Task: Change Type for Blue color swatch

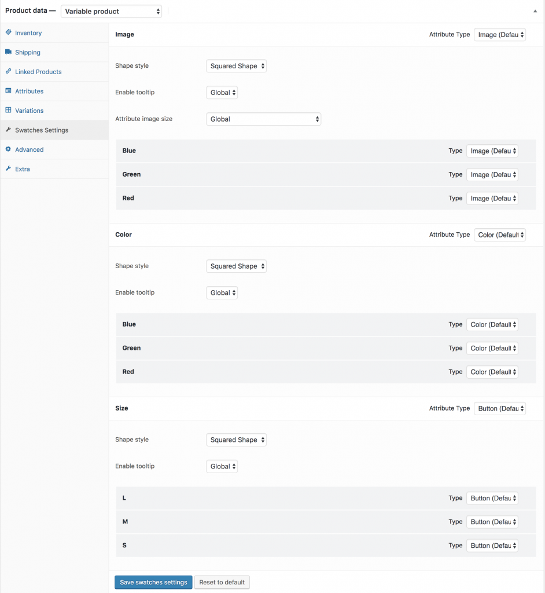Action: point(492,324)
